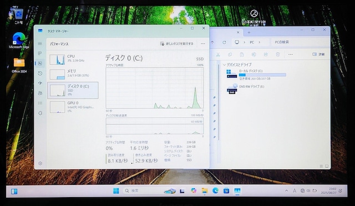Open Processes page icon in Task Manager sidebar
This screenshot has width=355, height=206.
click(40, 53)
